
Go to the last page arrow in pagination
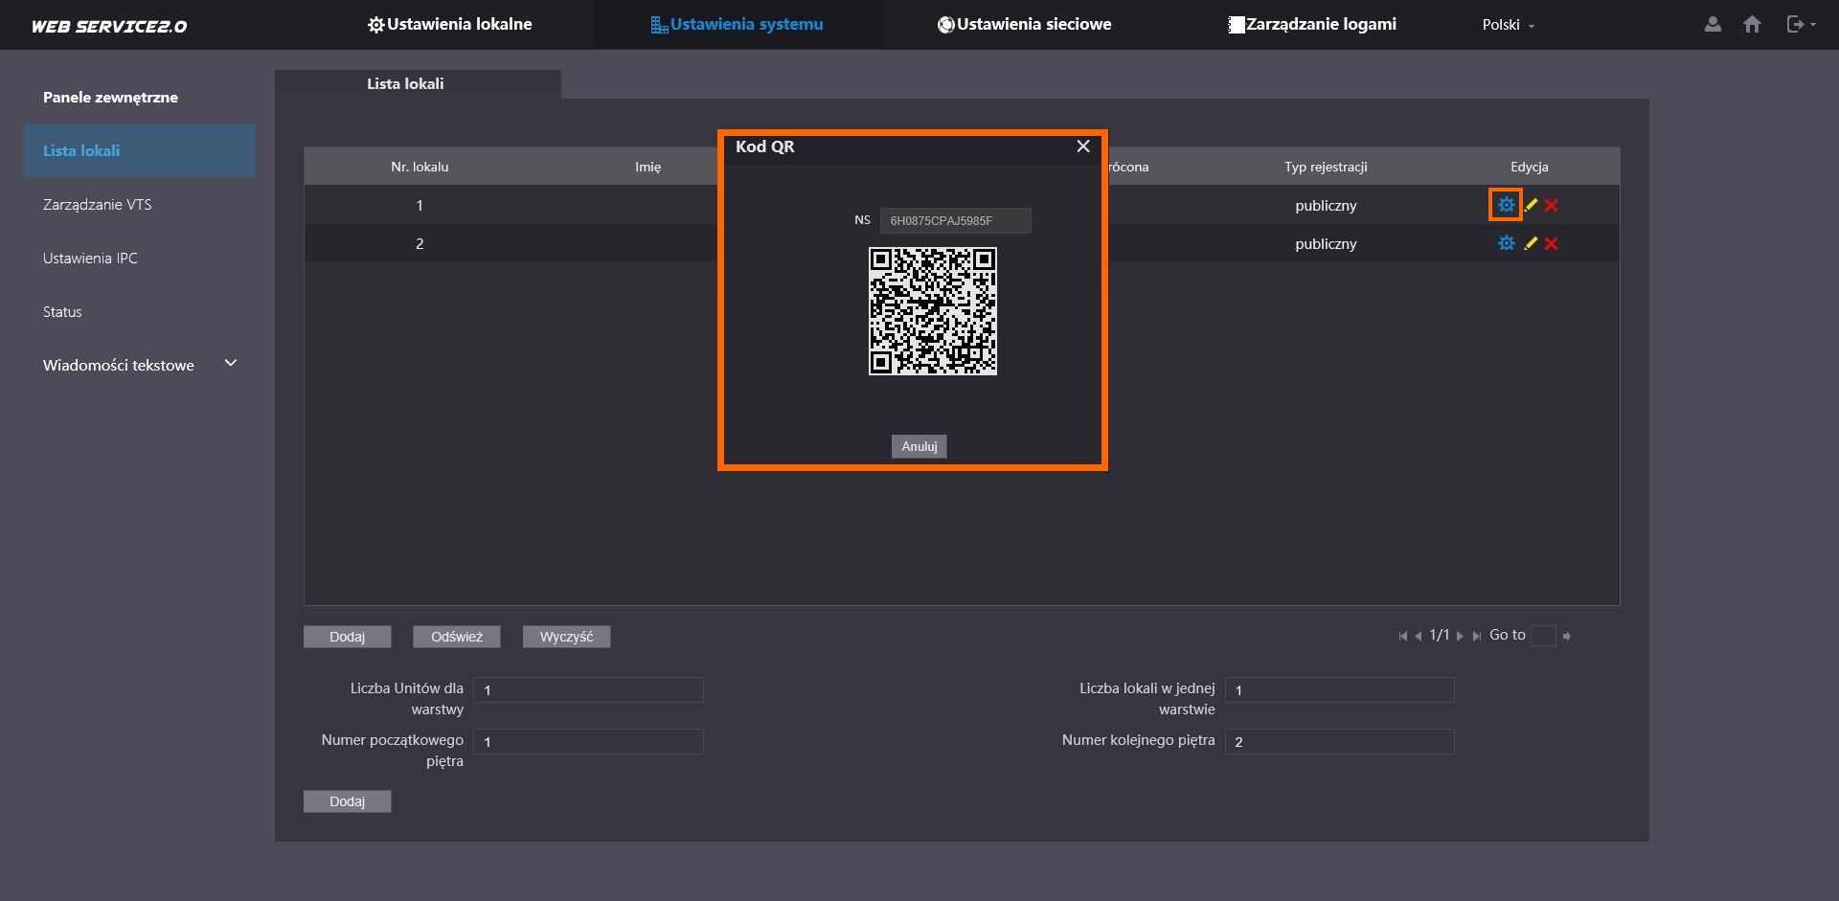pyautogui.click(x=1477, y=636)
